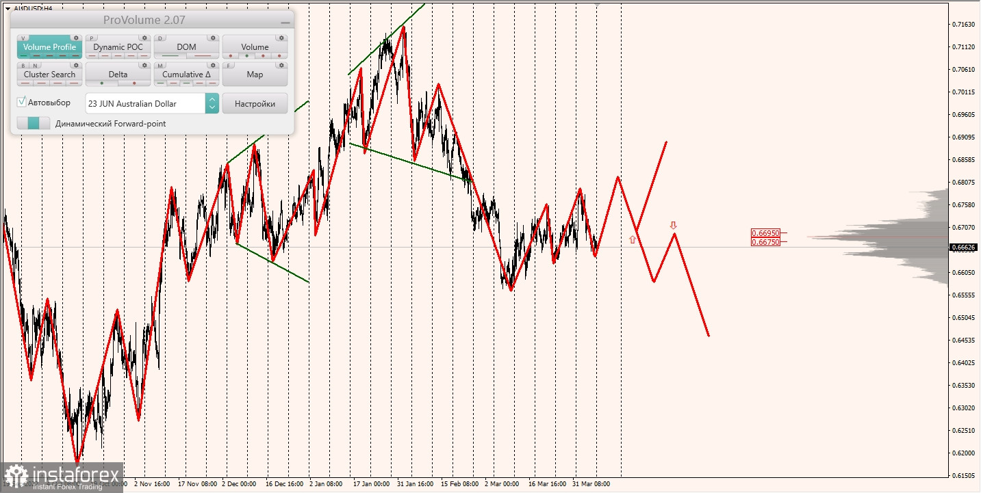The width and height of the screenshot is (981, 493).
Task: Click the V hotkey tab on Volume Profile
Action: click(x=23, y=38)
